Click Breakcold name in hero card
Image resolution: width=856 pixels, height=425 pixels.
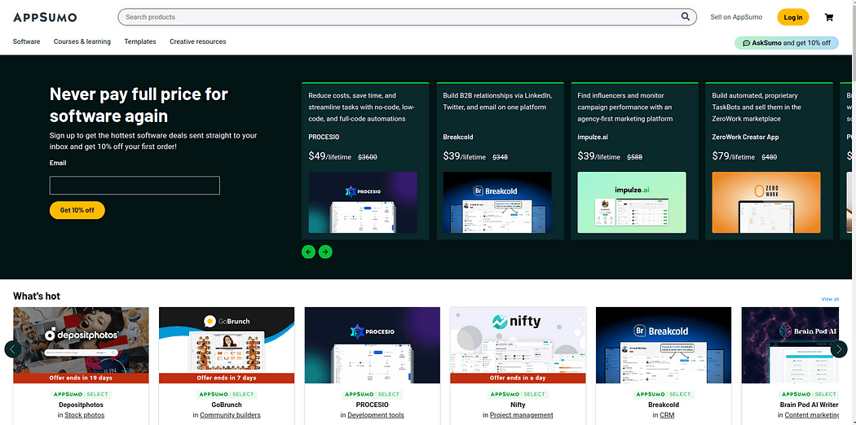tap(458, 138)
